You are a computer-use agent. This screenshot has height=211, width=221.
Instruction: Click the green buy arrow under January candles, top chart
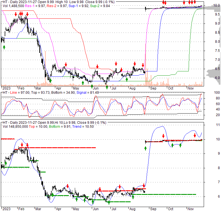pos(4,47)
